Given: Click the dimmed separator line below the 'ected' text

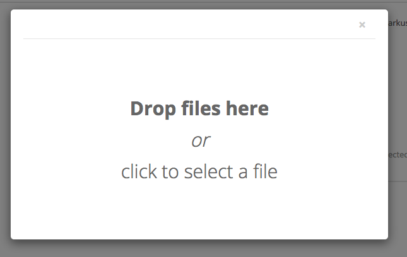Looking at the screenshot, I should click(398, 181).
